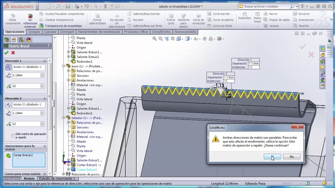Viewport: 335px width, 188px height.
Task: Click the Envolver tool
Action: point(301,14)
